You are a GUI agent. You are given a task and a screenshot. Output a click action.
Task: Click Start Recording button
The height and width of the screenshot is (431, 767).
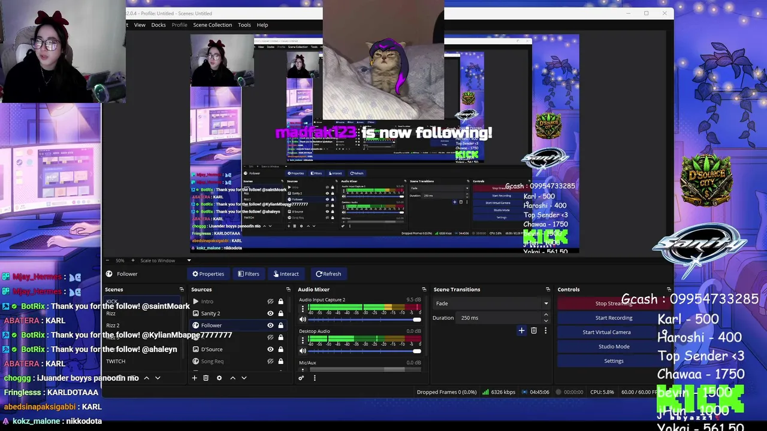click(x=614, y=318)
